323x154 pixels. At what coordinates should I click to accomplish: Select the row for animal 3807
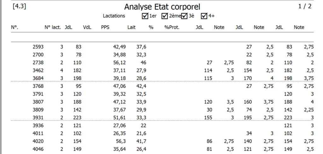point(38,102)
